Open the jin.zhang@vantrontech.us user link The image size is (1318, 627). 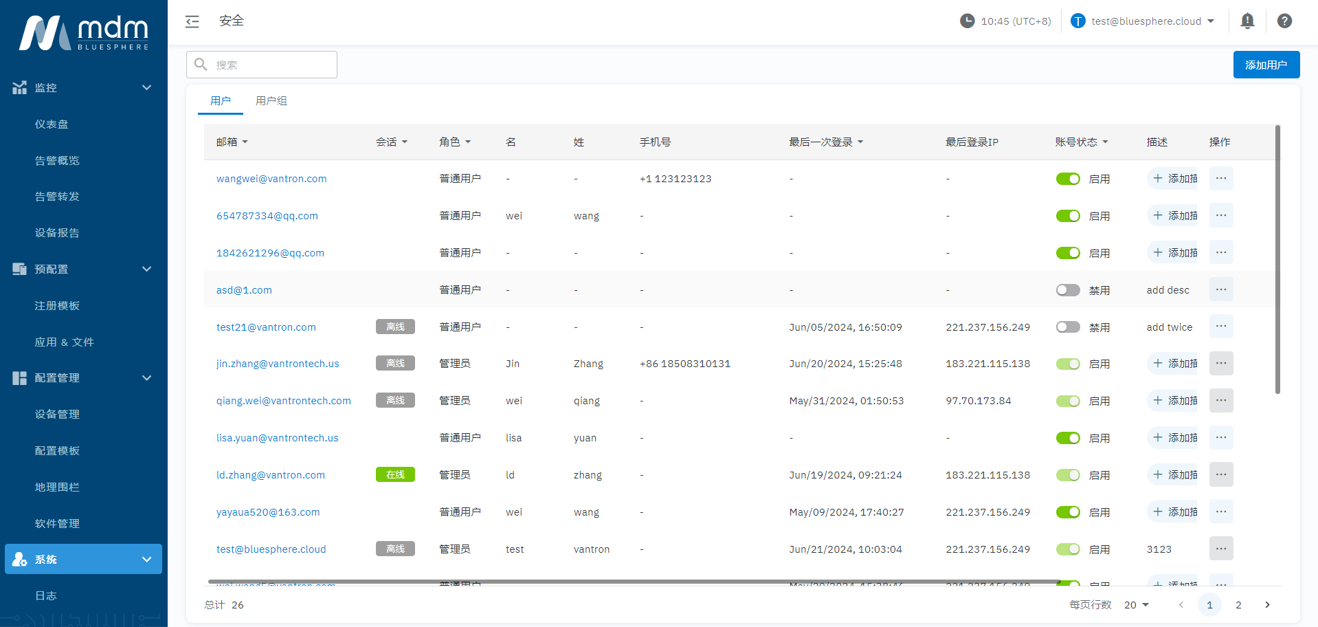tap(278, 364)
